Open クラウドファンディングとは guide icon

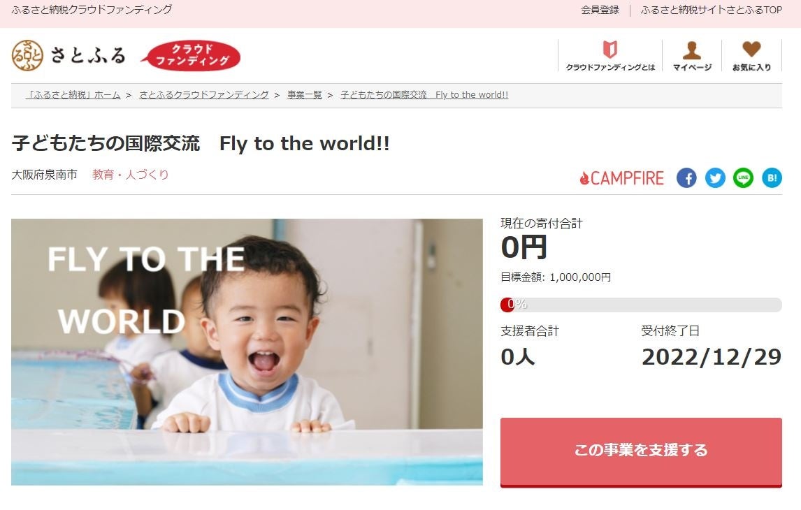click(610, 56)
